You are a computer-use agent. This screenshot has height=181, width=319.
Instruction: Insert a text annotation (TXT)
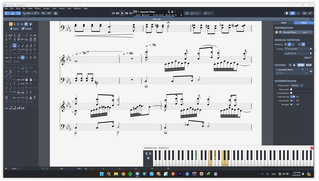[x=23, y=98]
